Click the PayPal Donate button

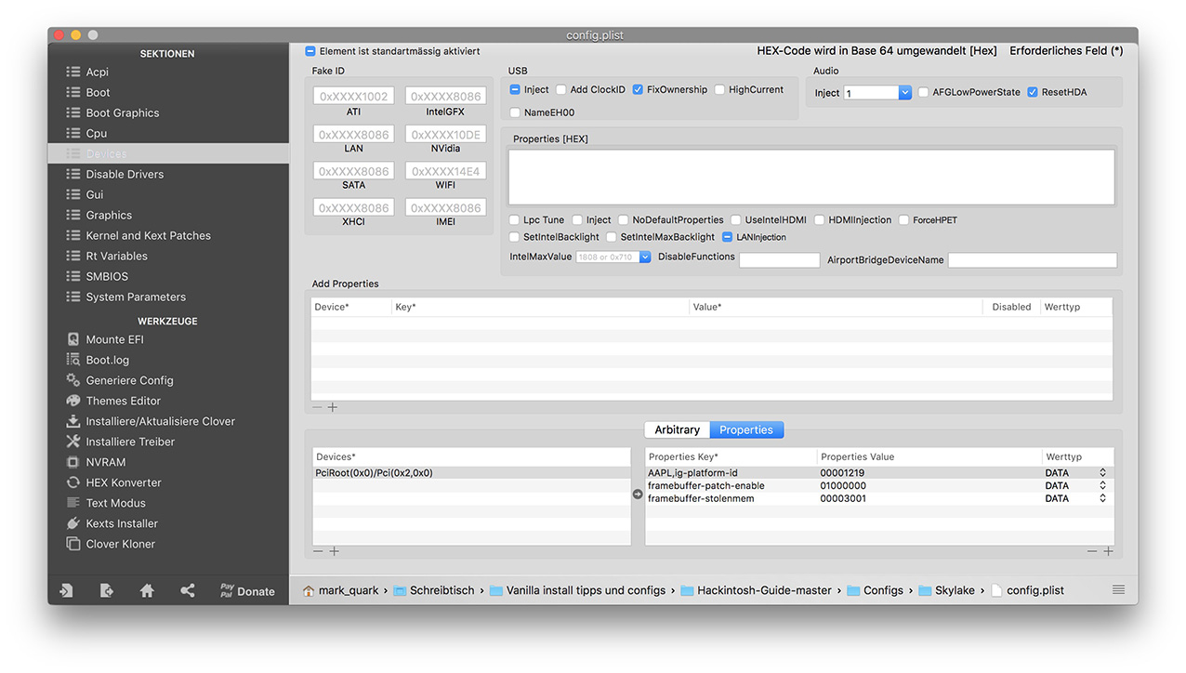(x=246, y=590)
